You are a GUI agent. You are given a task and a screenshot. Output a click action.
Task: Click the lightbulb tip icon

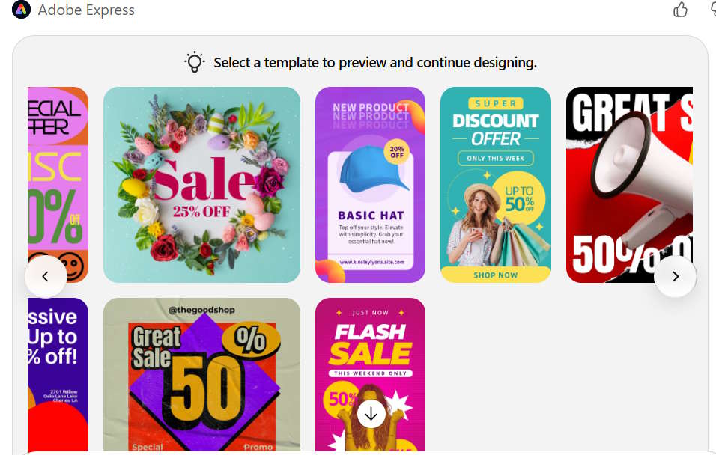coord(195,62)
